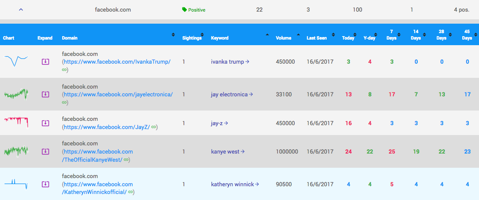Open katheryn winnick sparkline chart
Image resolution: width=479 pixels, height=200 pixels.
click(16, 184)
